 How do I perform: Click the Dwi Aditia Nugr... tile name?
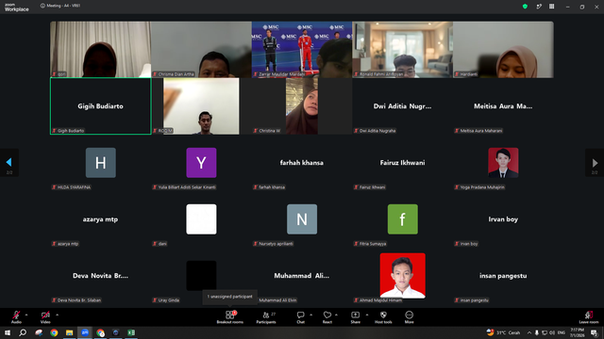click(403, 106)
